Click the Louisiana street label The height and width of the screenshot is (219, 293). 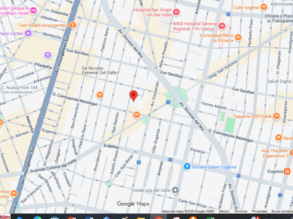click(x=25, y=75)
